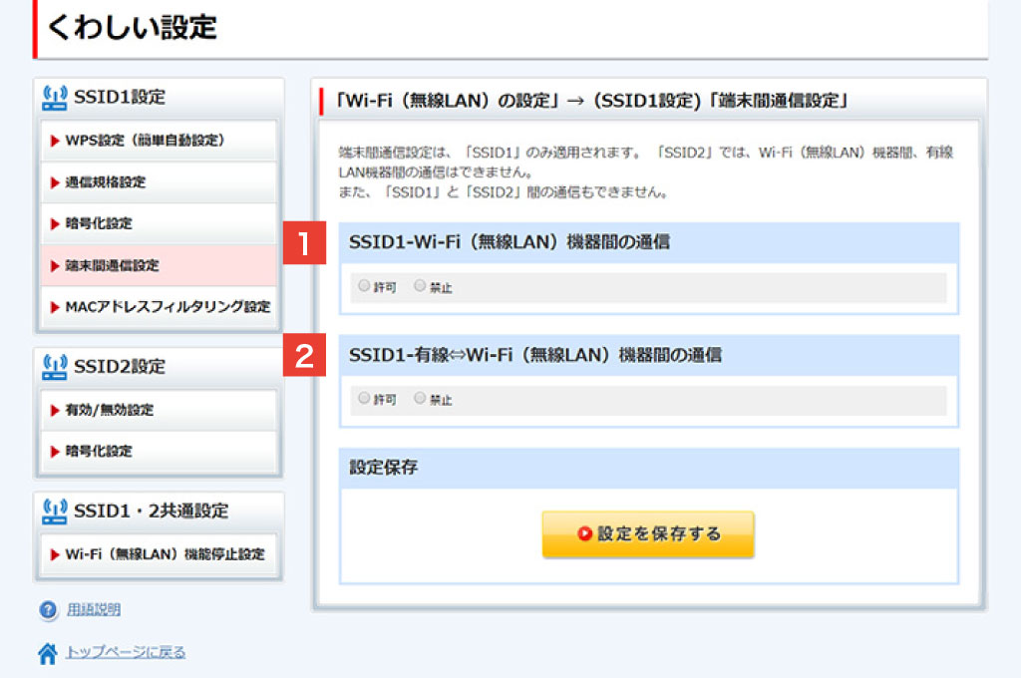Click the help question mark icon

(x=48, y=610)
